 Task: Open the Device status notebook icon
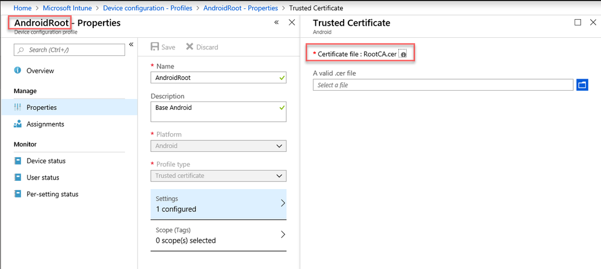(x=17, y=161)
